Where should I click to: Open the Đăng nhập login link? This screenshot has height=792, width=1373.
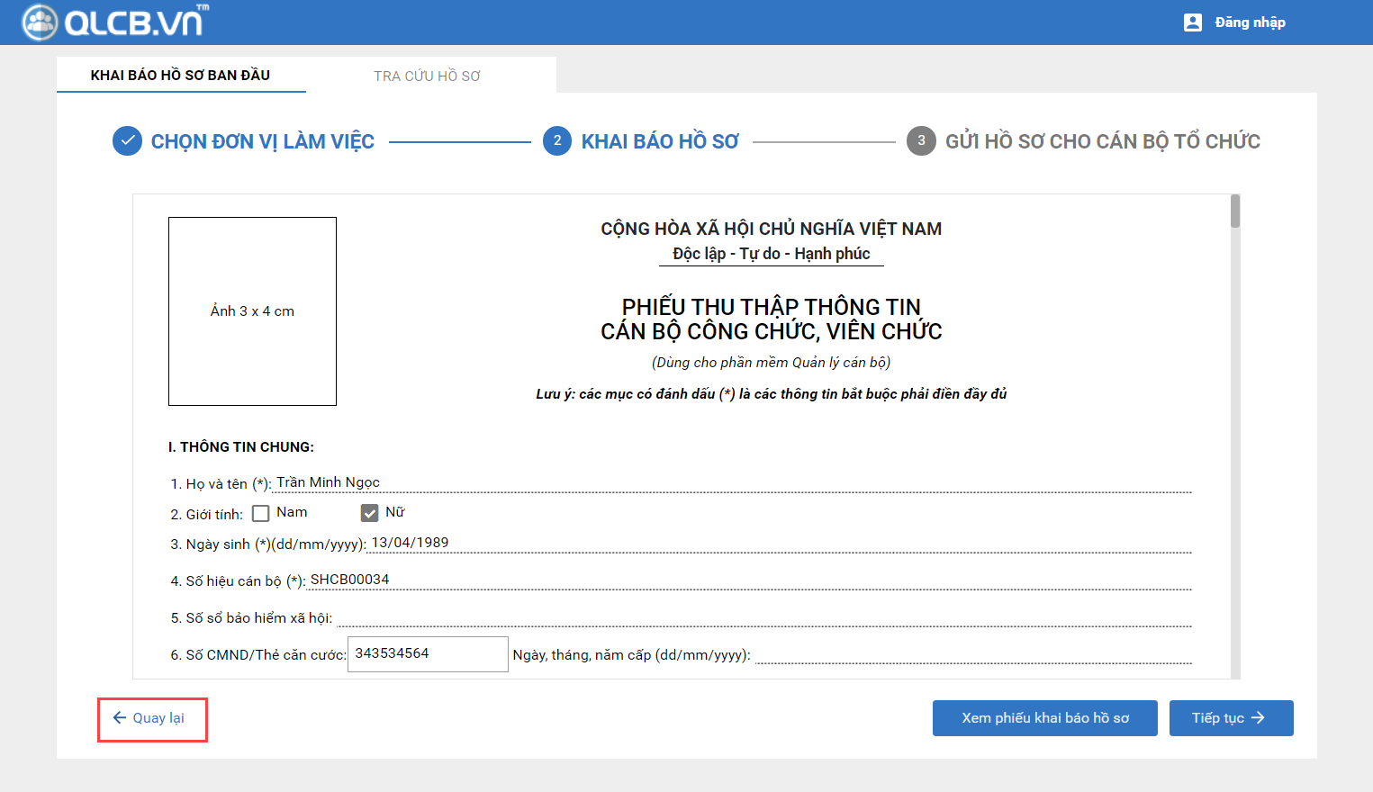pyautogui.click(x=1250, y=22)
